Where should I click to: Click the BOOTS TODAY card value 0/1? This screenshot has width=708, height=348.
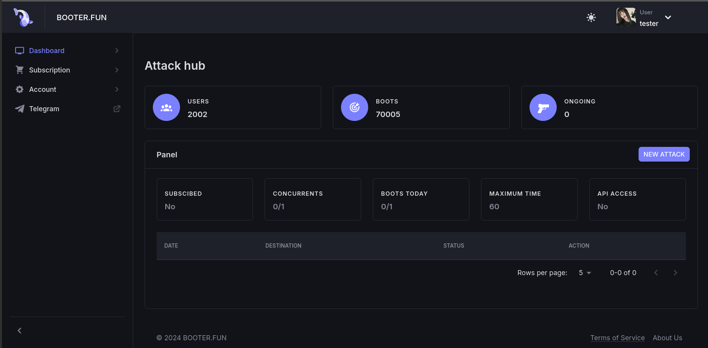pyautogui.click(x=387, y=207)
